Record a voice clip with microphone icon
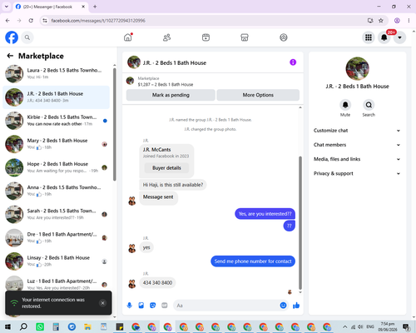 [130, 306]
